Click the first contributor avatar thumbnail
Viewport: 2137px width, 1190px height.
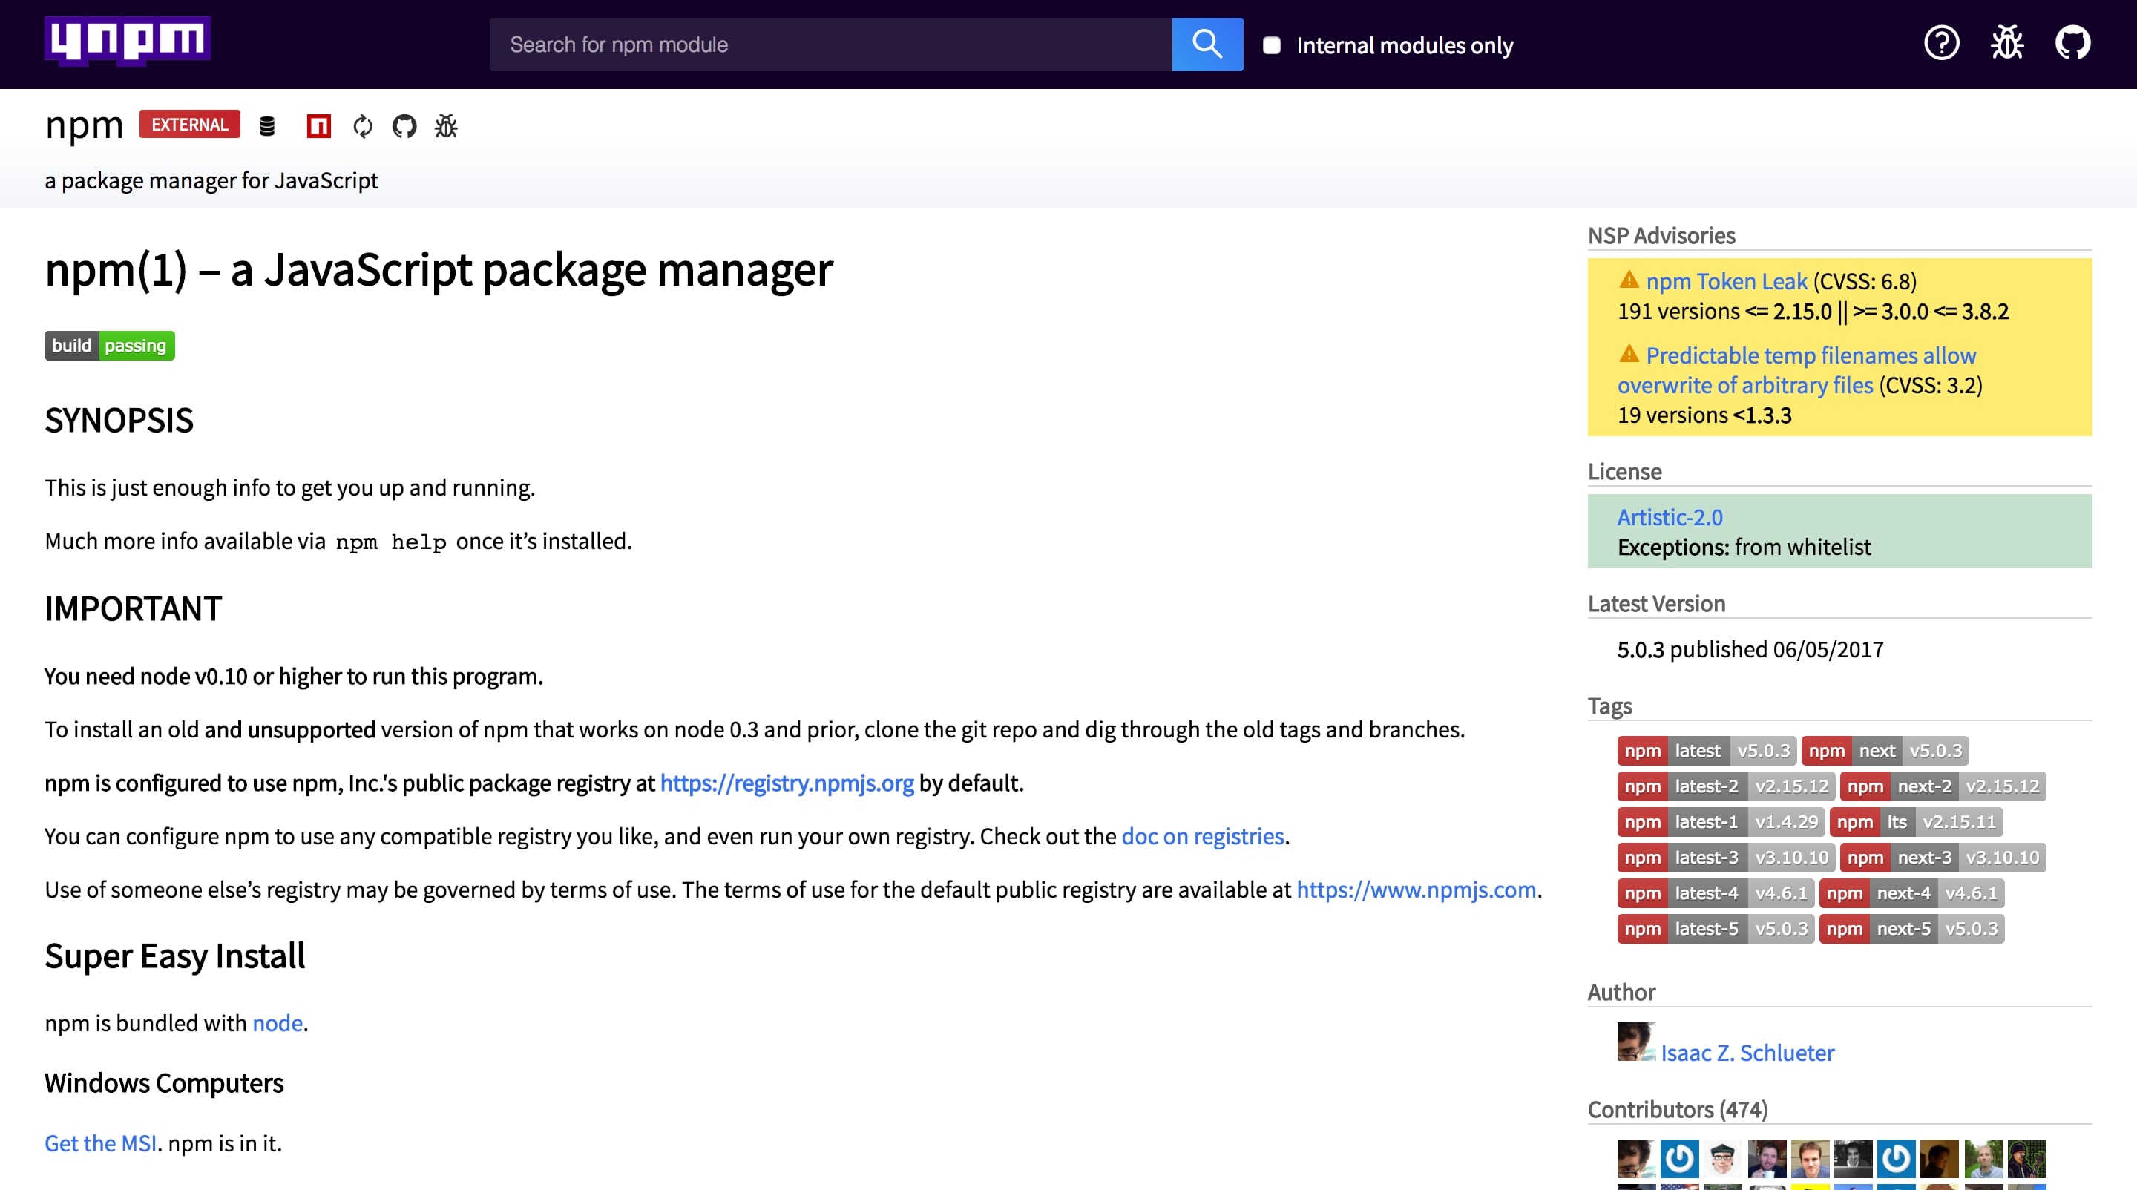tap(1635, 1157)
